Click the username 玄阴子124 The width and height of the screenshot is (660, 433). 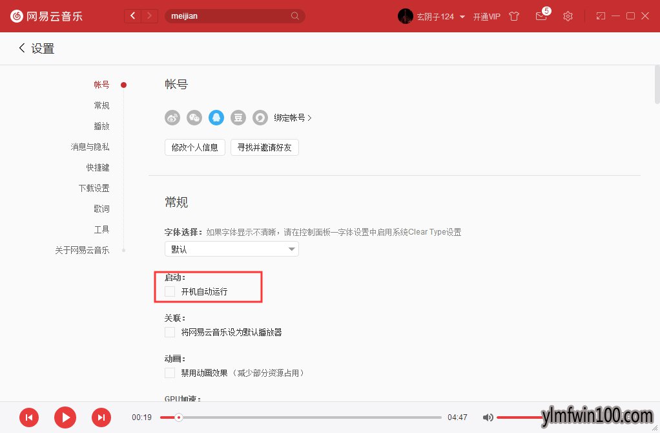(435, 17)
